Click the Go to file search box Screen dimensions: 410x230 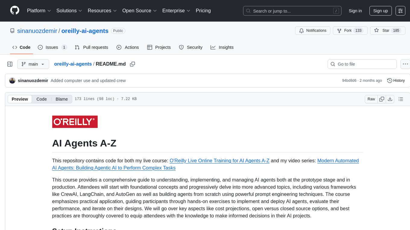coord(362,64)
